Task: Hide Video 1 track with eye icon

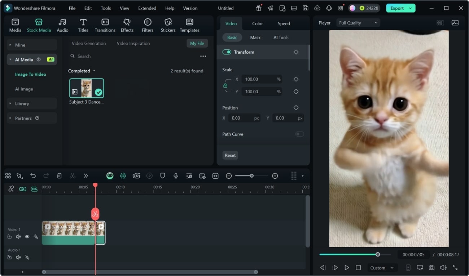Action: [27, 237]
